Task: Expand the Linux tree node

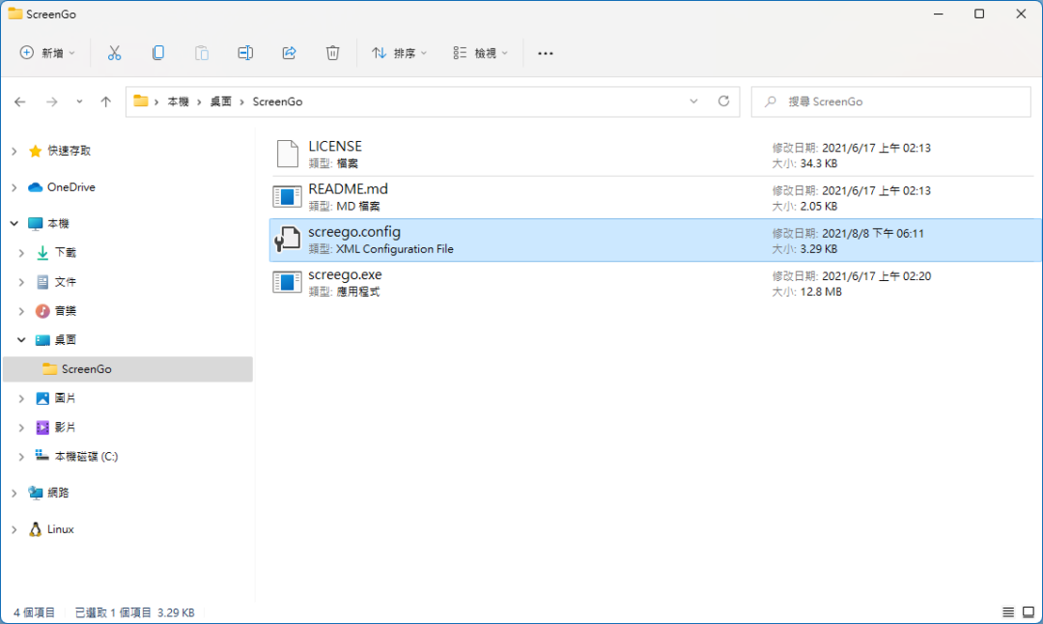Action: click(x=14, y=529)
